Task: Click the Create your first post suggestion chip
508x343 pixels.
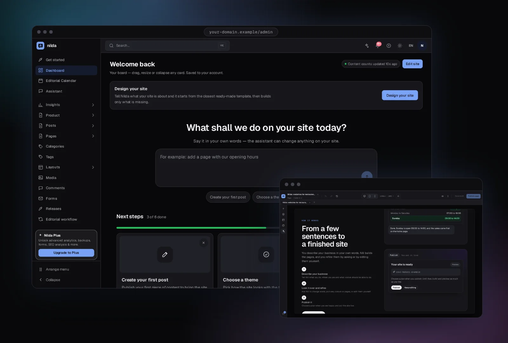Action: [x=228, y=197]
